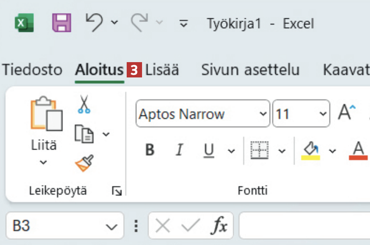The image size is (370, 245).
Task: Switch to the Sivun asettelu tab
Action: click(250, 70)
